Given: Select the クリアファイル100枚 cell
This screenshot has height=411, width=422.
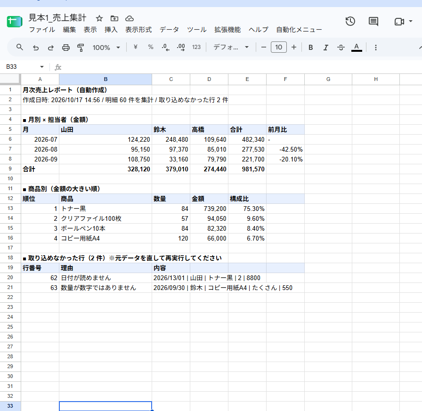Looking at the screenshot, I should (105, 218).
